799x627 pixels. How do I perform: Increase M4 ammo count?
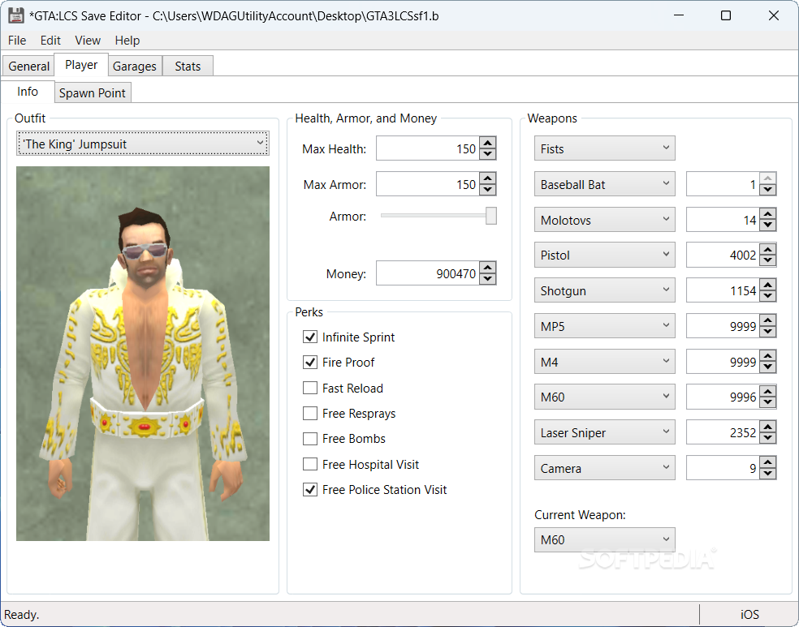(x=768, y=356)
